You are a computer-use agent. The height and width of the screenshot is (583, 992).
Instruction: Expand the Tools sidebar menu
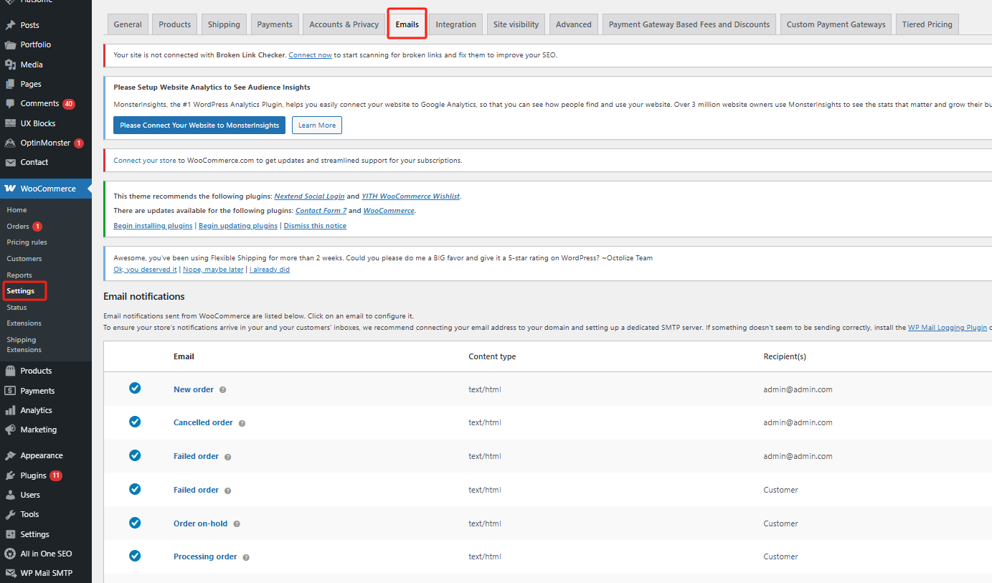click(29, 514)
